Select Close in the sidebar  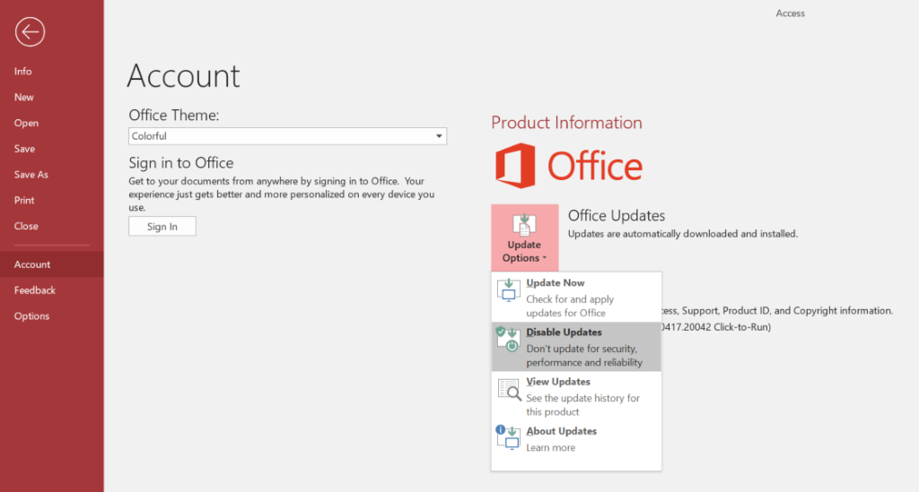pos(26,226)
